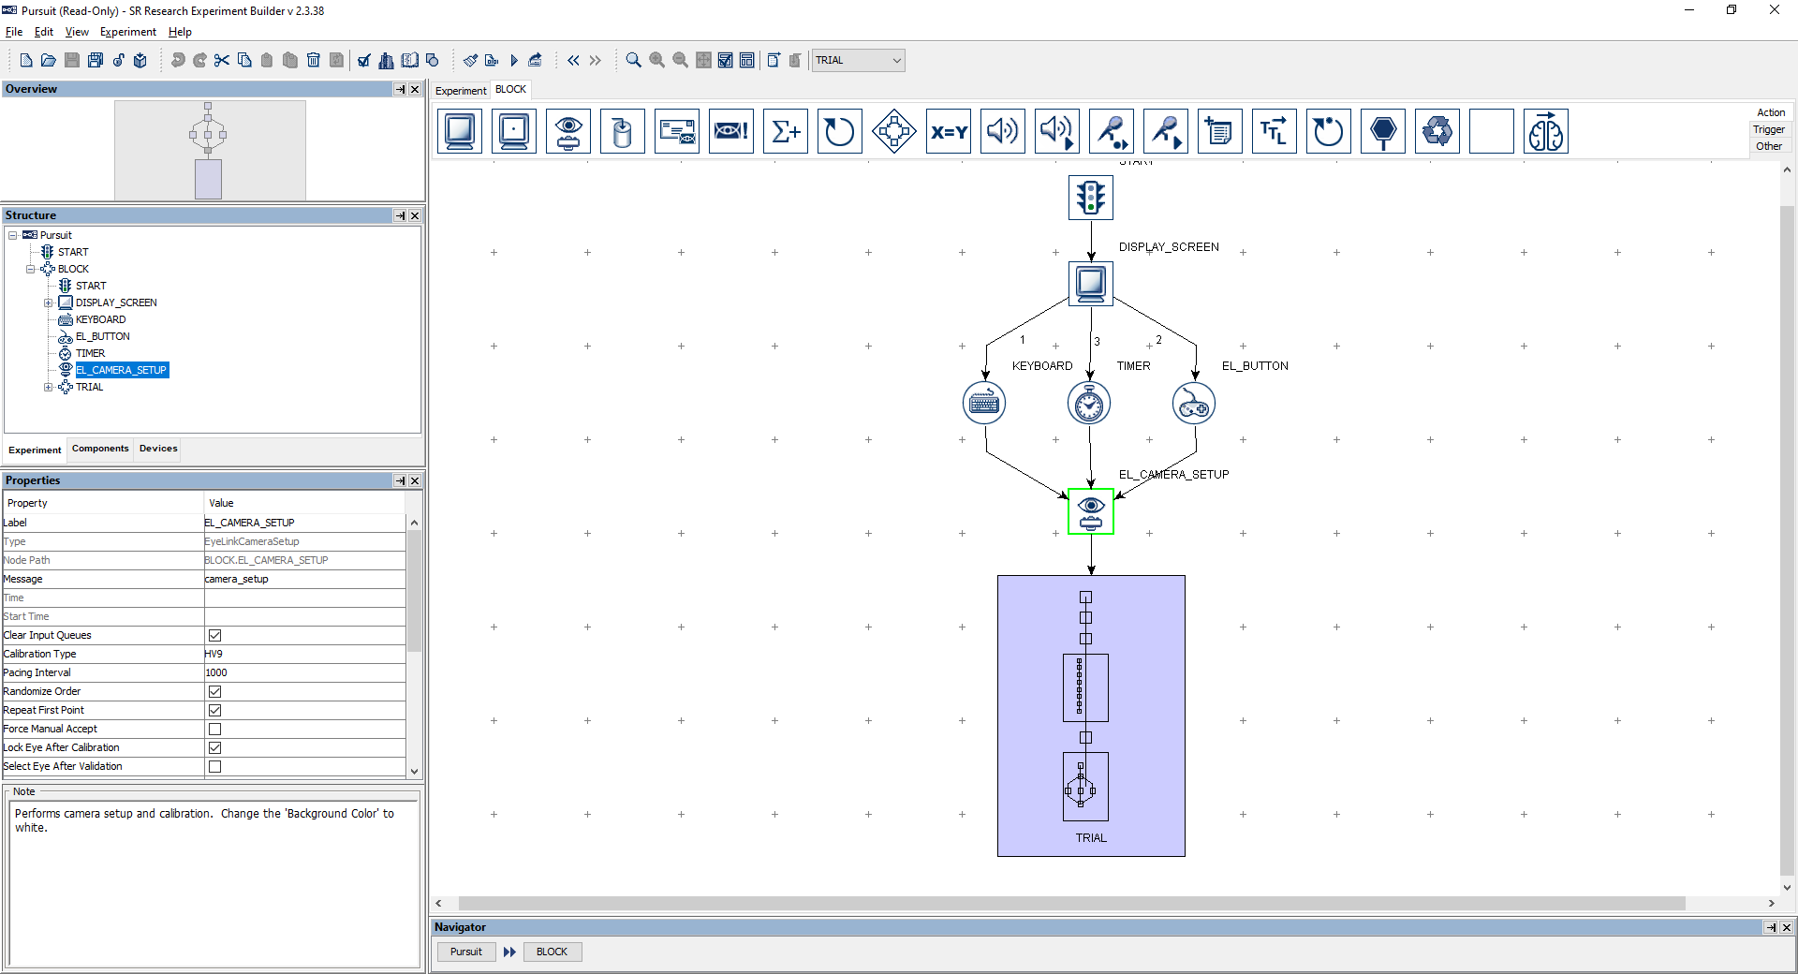This screenshot has height=974, width=1798.
Task: Open the Help menu
Action: [180, 32]
